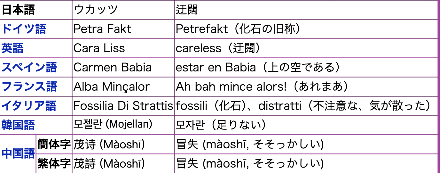Click the イタリア語 link
The width and height of the screenshot is (440, 173).
(29, 106)
